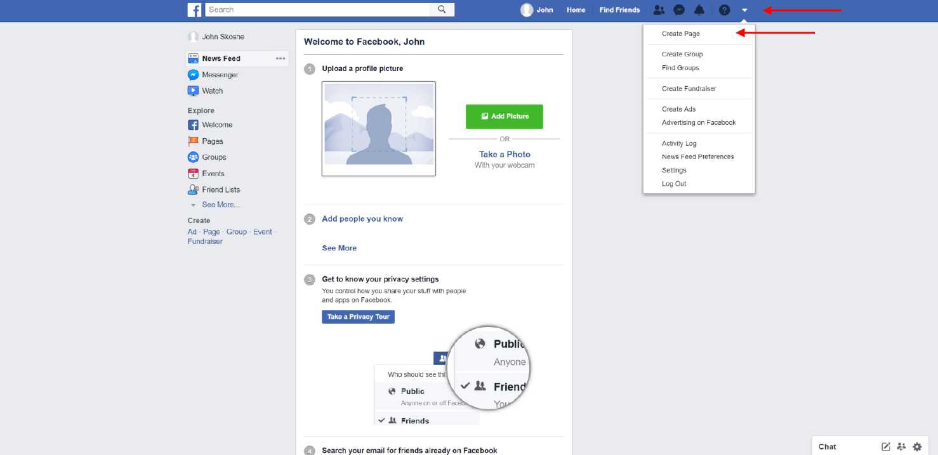Viewport: 938px width, 455px height.
Task: Click the Messenger sidebar icon
Action: [193, 75]
